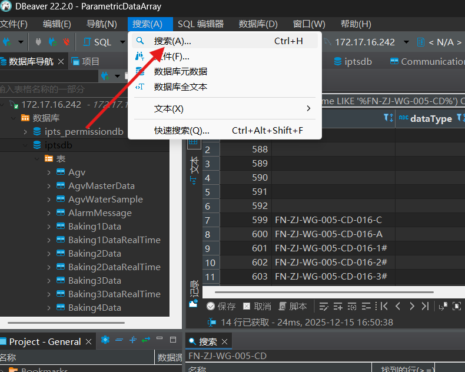Image resolution: width=465 pixels, height=372 pixels.
Task: Click the edit cell value icon
Action: click(x=324, y=307)
